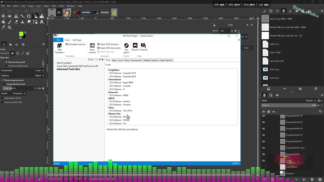Select the Scissors Select tool
324x182 pixels.
pos(16,16)
